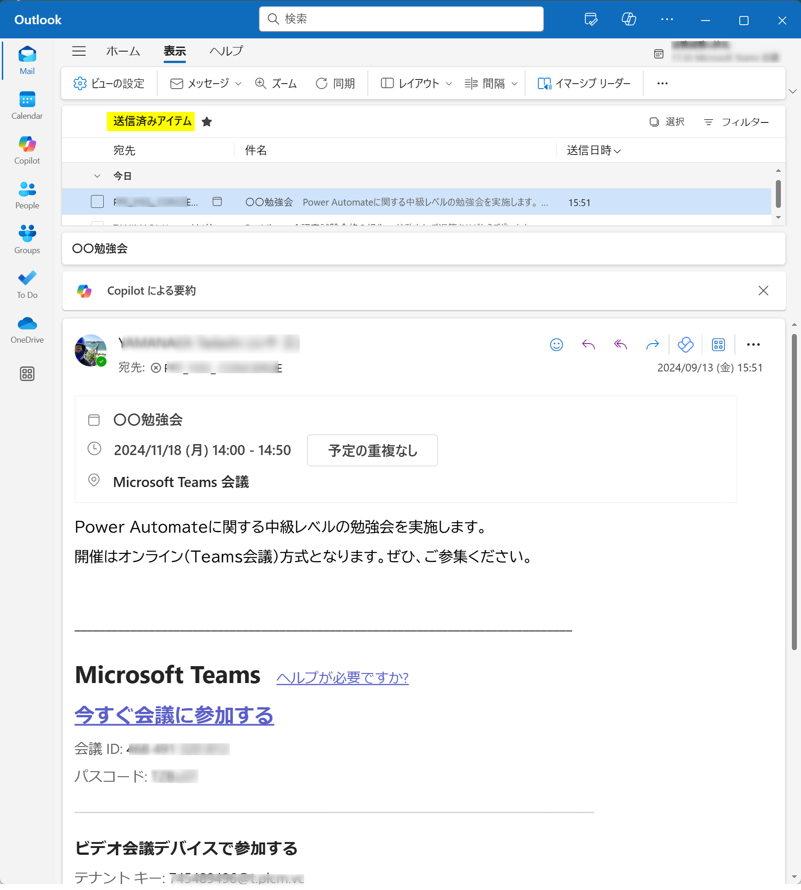Open OneDrive from the sidebar
Viewport: 801px width, 890px height.
click(27, 329)
